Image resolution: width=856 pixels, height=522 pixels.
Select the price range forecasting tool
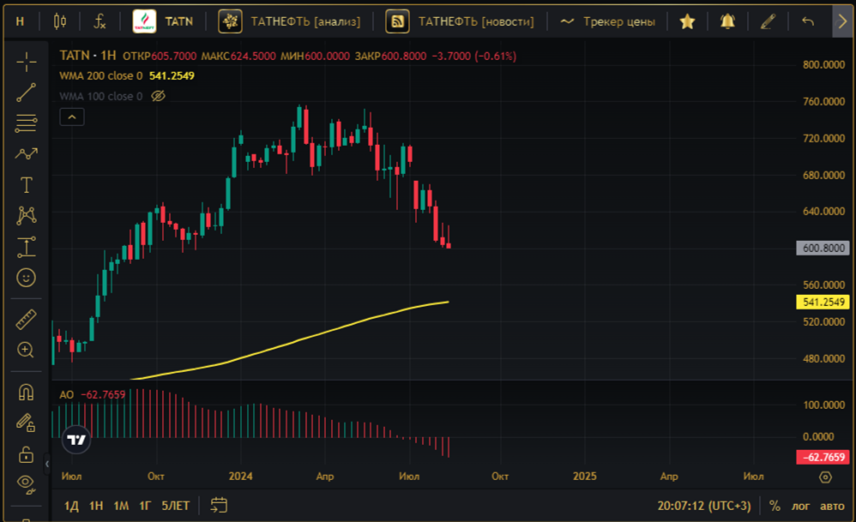coord(27,247)
